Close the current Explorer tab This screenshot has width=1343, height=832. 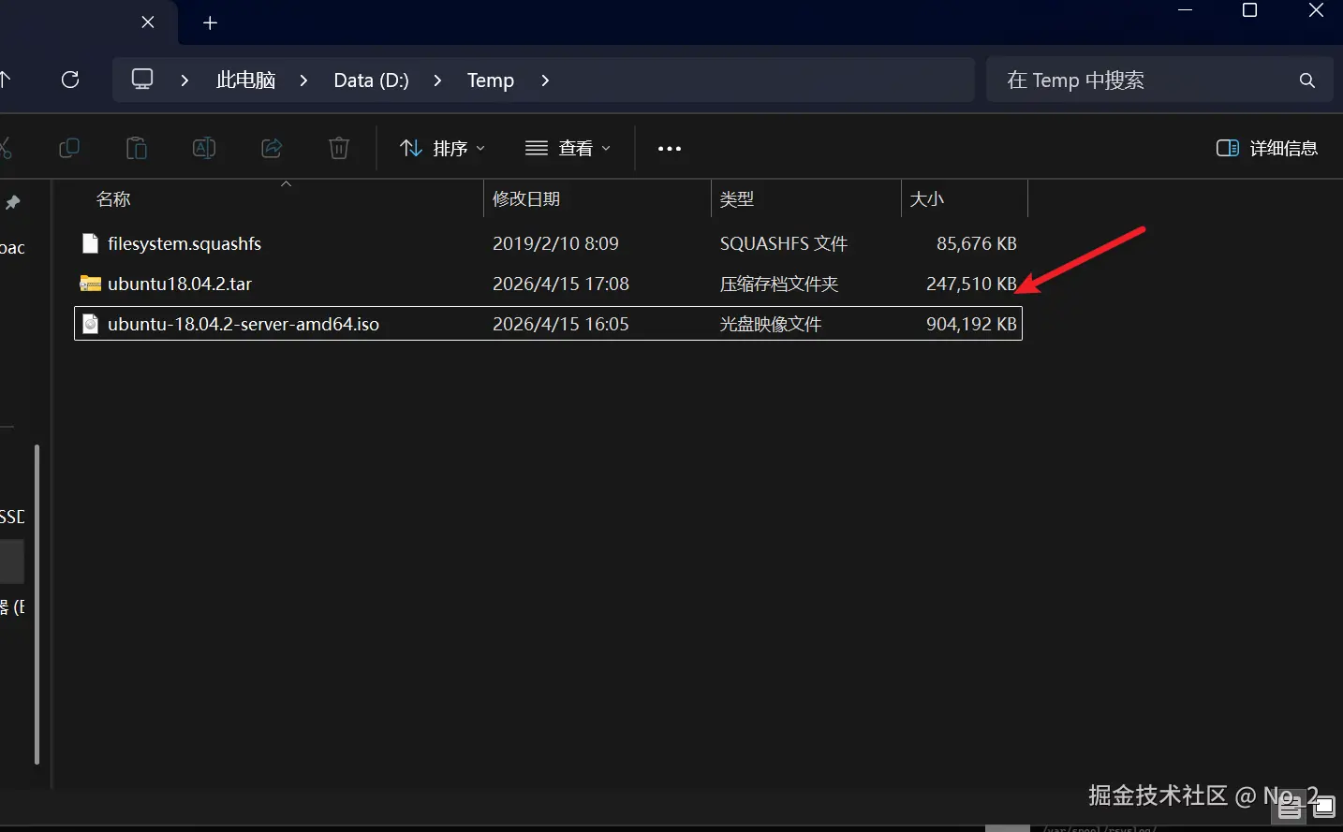pyautogui.click(x=148, y=22)
